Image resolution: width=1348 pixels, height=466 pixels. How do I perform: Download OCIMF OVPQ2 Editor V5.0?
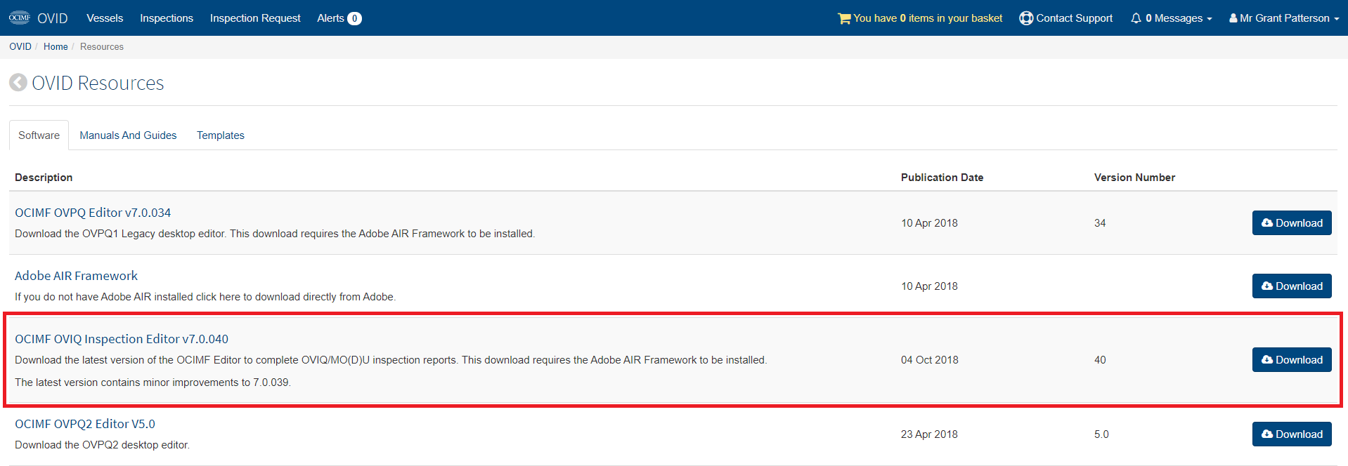[x=1292, y=434]
